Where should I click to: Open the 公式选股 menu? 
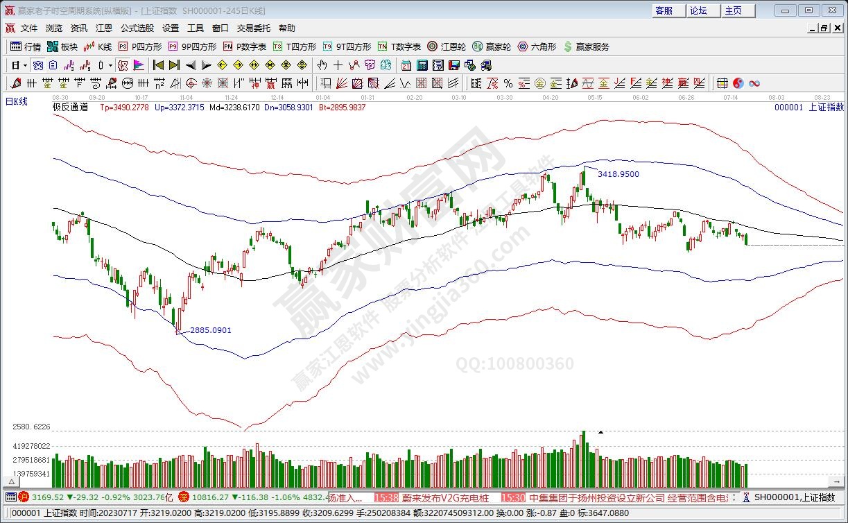click(137, 28)
